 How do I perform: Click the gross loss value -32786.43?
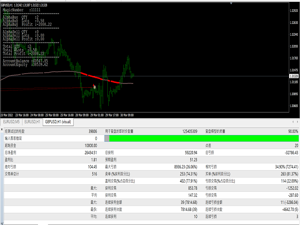pyautogui.click(x=292, y=153)
